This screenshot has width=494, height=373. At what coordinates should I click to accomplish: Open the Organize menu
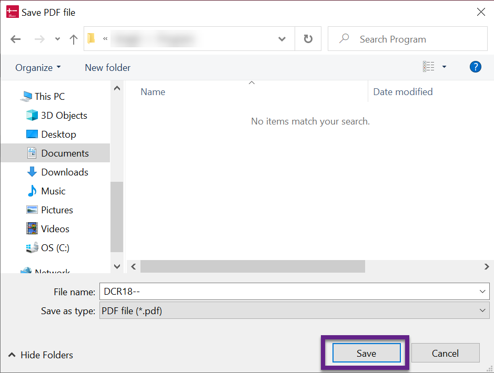pos(37,67)
